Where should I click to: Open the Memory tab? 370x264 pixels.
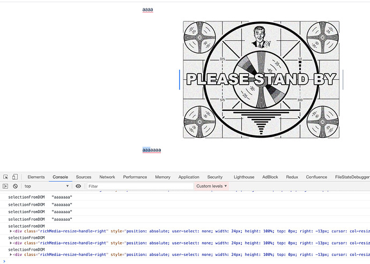pos(162,177)
